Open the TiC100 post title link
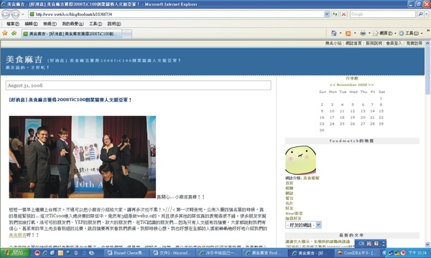 click(70, 100)
